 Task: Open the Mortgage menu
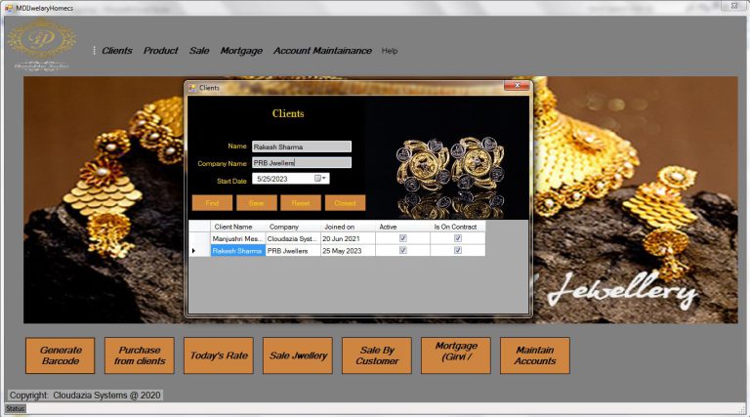click(241, 51)
